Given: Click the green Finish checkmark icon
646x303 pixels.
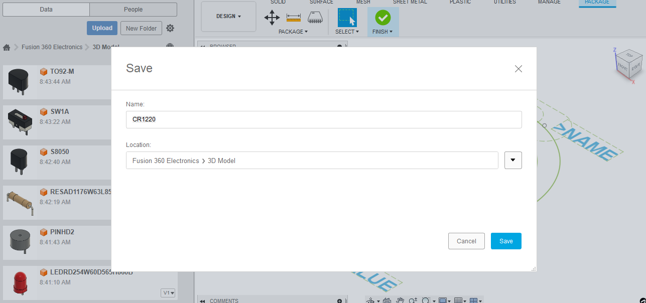Looking at the screenshot, I should pos(382,18).
